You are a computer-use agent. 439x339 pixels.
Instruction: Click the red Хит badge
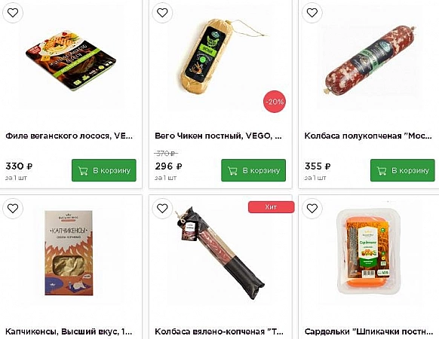(271, 207)
